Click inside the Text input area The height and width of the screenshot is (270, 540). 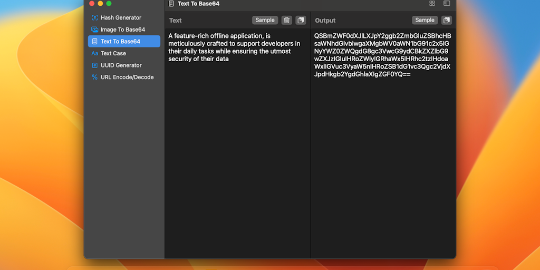pyautogui.click(x=238, y=143)
